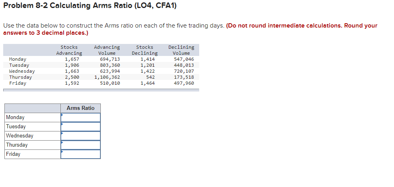Click the Monday row label in answer table
Image resolution: width=394 pixels, height=187 pixels.
(15, 117)
